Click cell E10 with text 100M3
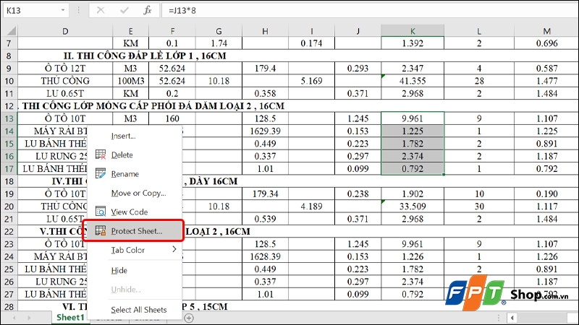The width and height of the screenshot is (579, 325). pos(131,81)
